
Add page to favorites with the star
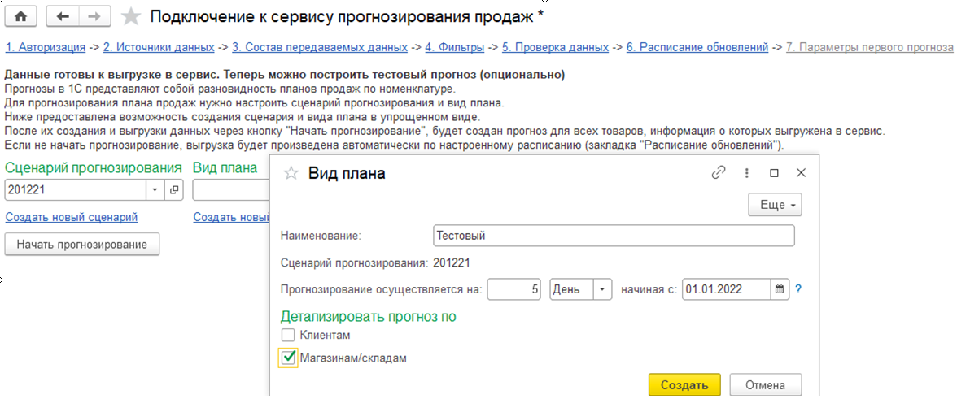130,16
